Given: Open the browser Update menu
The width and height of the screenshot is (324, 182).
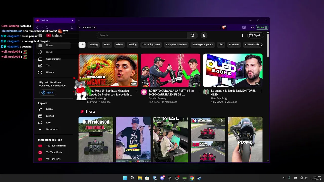Looking at the screenshot, I should [262, 27].
